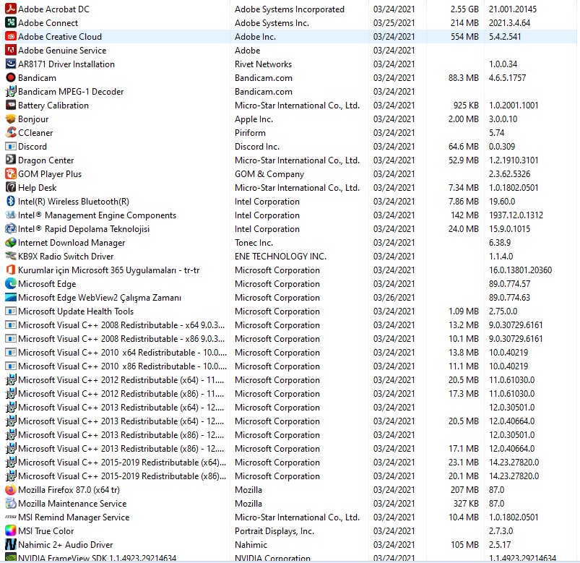Click version 12.0.40664.0 with 20.5 MB
The width and height of the screenshot is (580, 563).
[x=511, y=421]
